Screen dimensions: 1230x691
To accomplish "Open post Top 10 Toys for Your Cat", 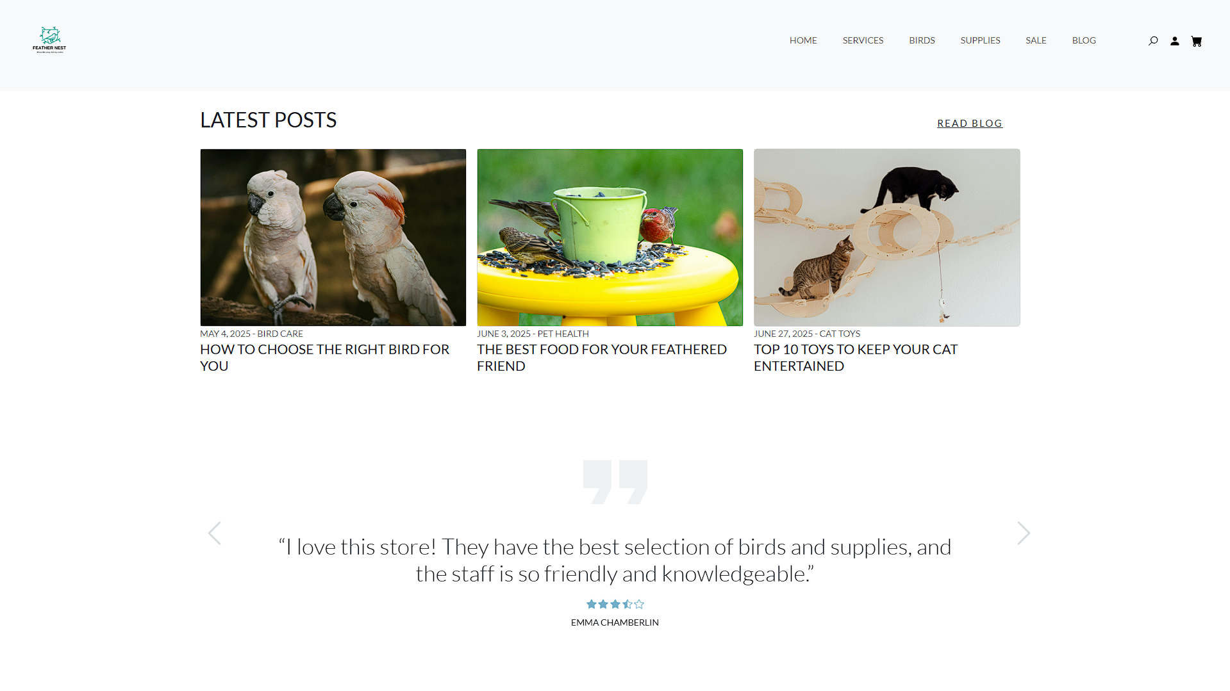I will pyautogui.click(x=856, y=357).
